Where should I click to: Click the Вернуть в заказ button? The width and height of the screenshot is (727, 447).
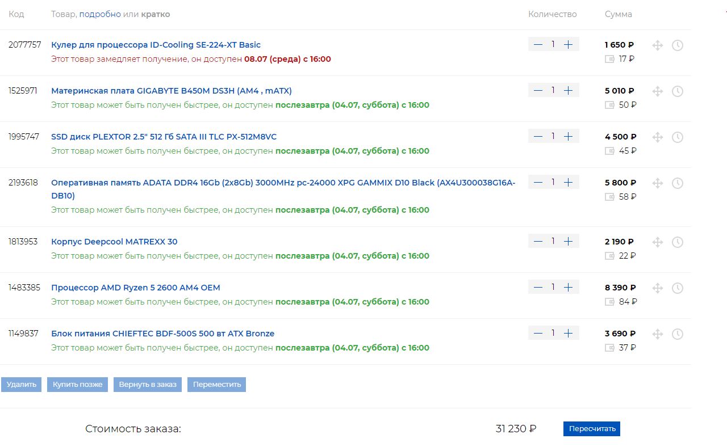pos(148,385)
